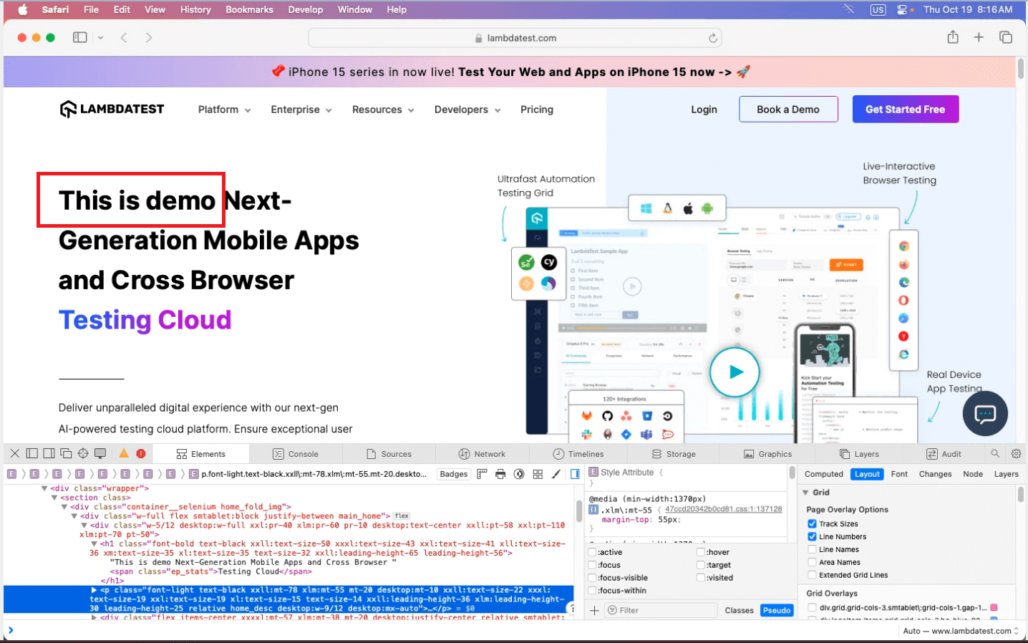This screenshot has height=643, width=1028.
Task: Switch to the Console tab
Action: tap(296, 454)
